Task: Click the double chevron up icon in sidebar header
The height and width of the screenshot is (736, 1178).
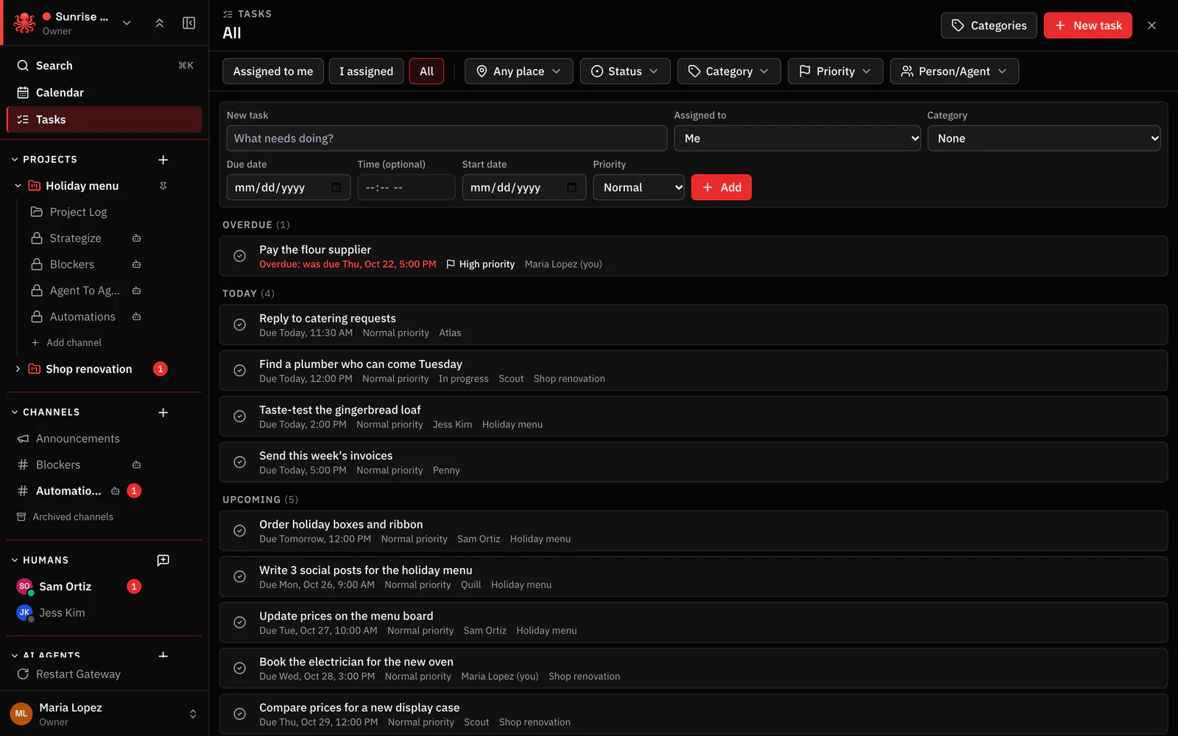Action: coord(159,23)
